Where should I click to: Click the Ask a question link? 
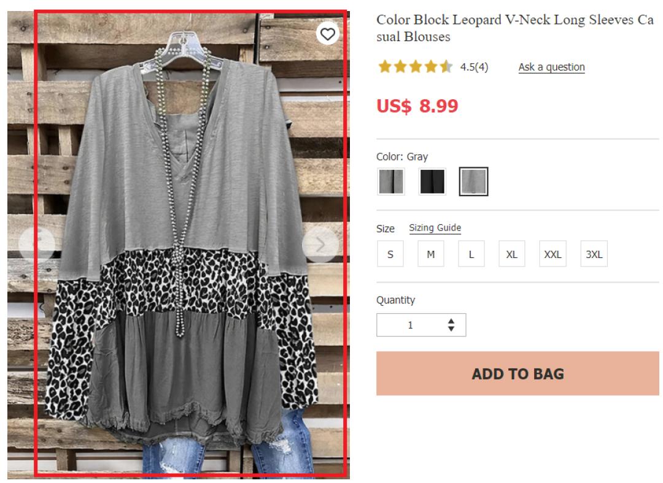click(551, 67)
